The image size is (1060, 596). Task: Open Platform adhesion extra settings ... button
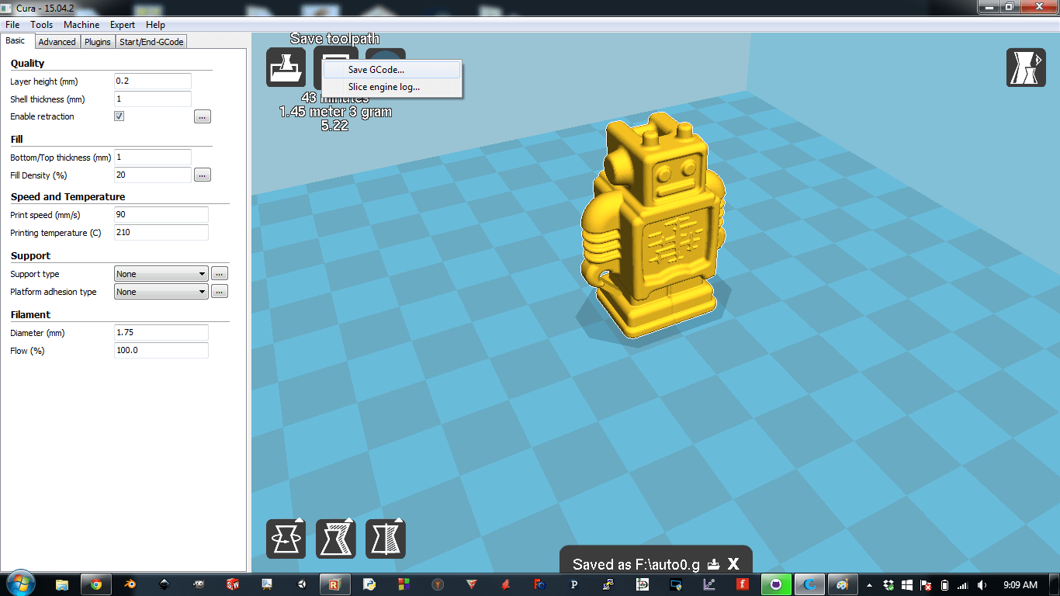click(220, 292)
